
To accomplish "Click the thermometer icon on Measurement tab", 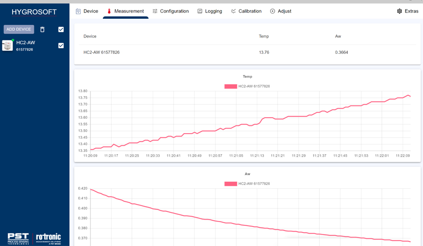I will [x=109, y=11].
